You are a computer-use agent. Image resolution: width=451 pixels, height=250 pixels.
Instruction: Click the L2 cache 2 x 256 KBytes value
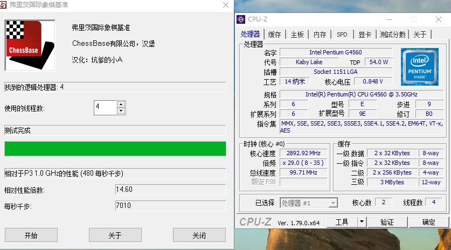(x=392, y=172)
